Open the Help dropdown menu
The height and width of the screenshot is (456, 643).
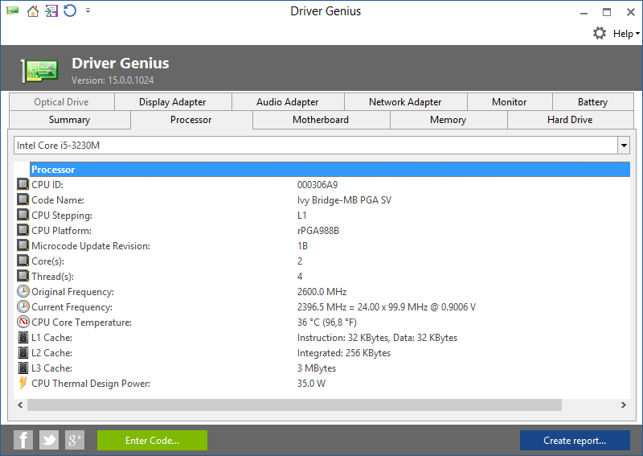[626, 34]
